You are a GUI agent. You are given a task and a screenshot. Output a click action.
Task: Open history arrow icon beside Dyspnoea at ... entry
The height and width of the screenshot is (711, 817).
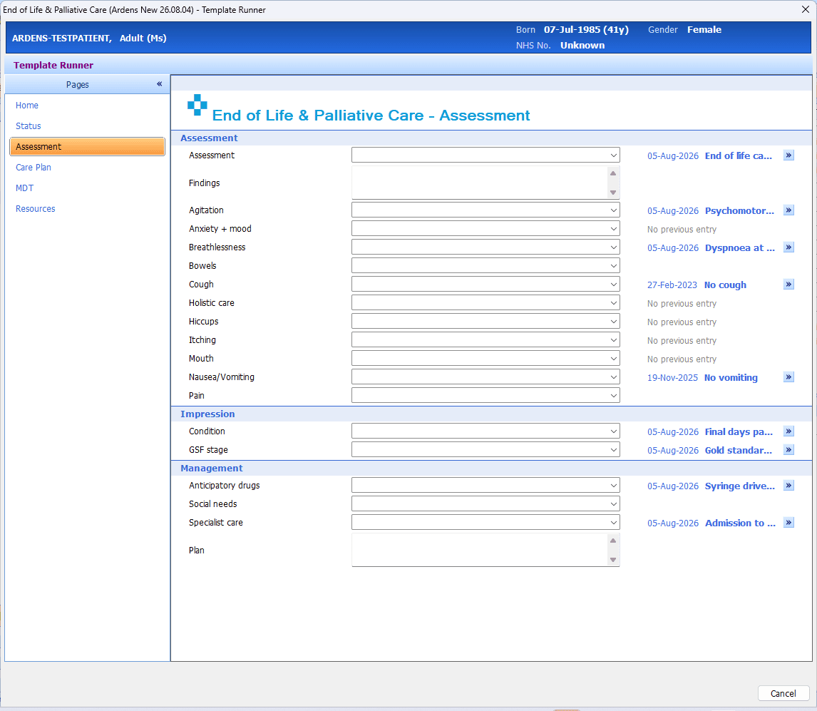click(x=789, y=247)
